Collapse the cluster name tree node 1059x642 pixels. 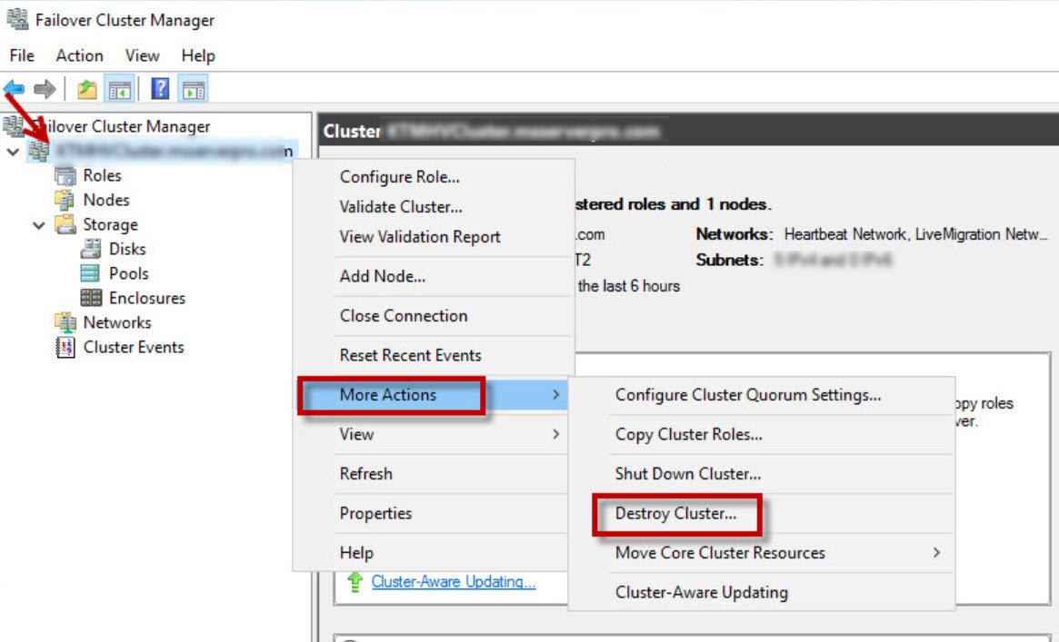click(12, 152)
